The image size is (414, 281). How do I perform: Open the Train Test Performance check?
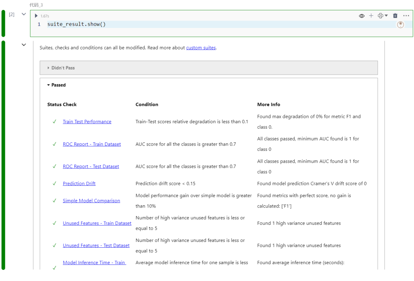pos(87,122)
